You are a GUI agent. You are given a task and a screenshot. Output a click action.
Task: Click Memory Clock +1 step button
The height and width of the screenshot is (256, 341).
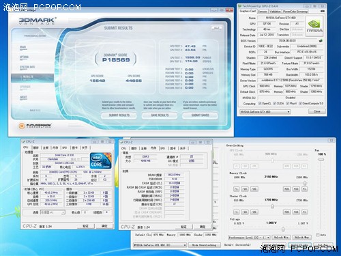click(x=304, y=189)
